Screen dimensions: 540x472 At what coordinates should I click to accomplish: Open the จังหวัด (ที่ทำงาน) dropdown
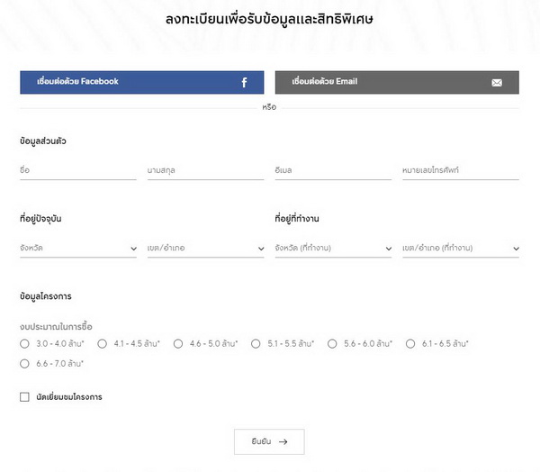333,248
